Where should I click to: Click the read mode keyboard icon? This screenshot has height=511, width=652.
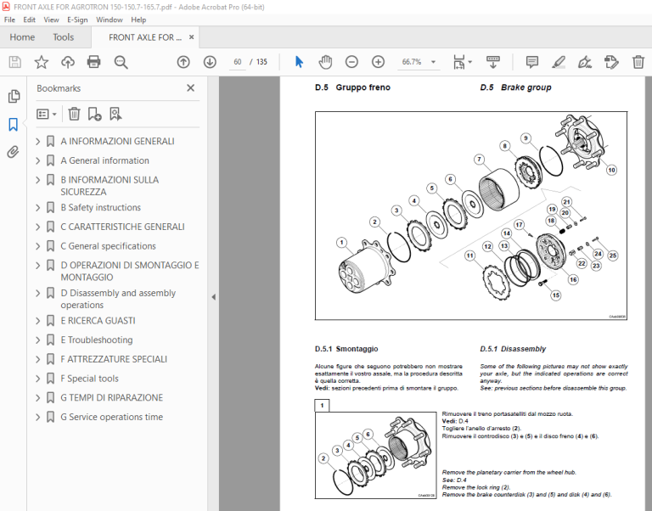click(492, 62)
